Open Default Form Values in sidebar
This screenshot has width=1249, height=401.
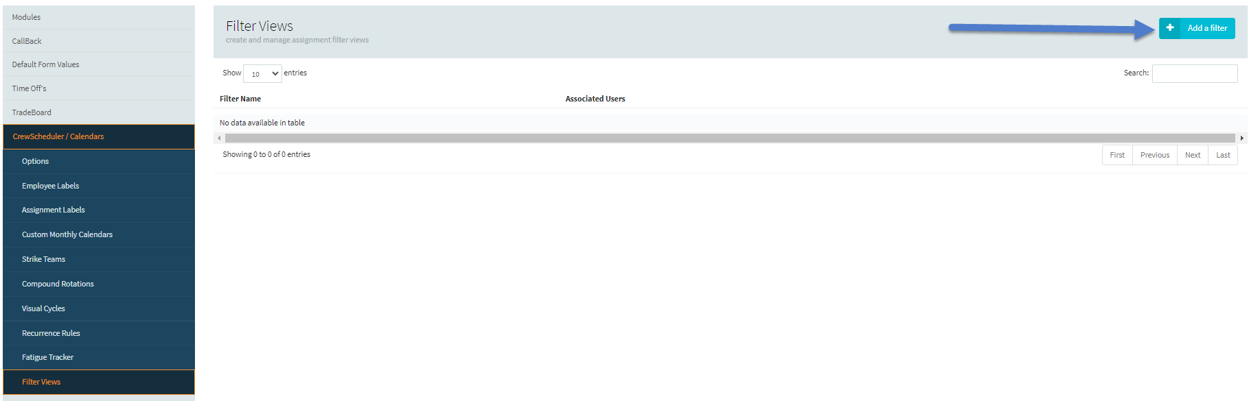99,64
